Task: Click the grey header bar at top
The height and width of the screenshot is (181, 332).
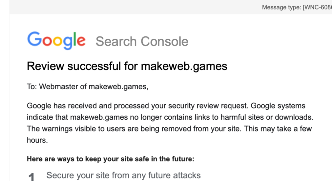Action: (133, 7)
